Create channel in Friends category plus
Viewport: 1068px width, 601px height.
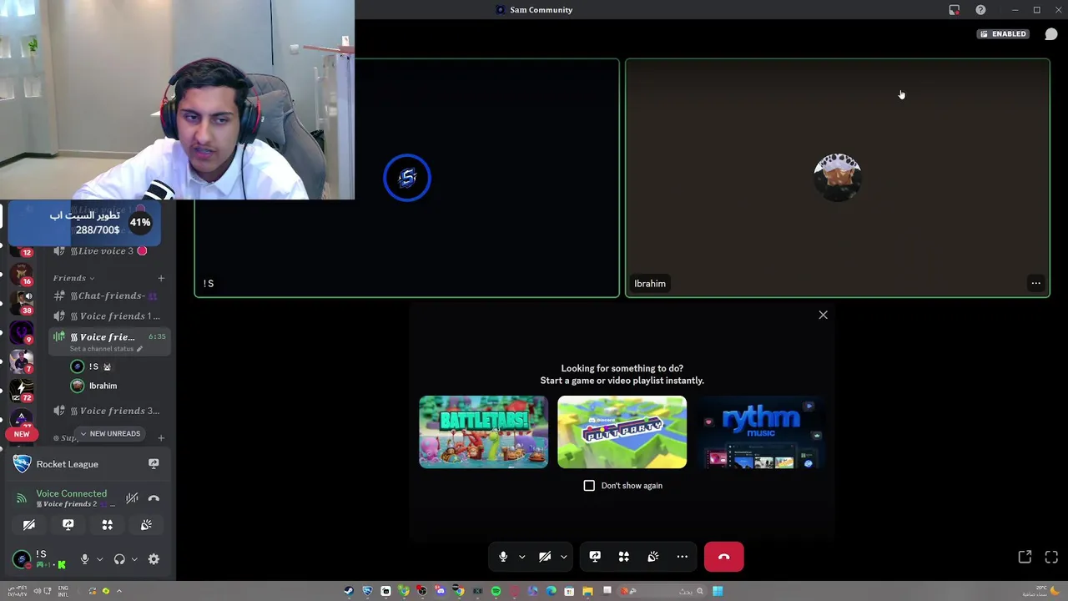161,278
